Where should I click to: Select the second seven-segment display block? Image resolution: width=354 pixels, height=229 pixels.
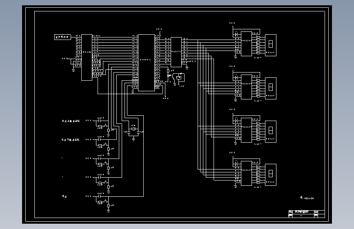point(271,88)
